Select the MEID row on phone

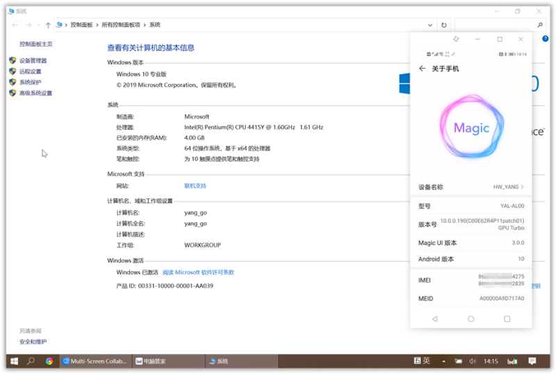point(471,298)
